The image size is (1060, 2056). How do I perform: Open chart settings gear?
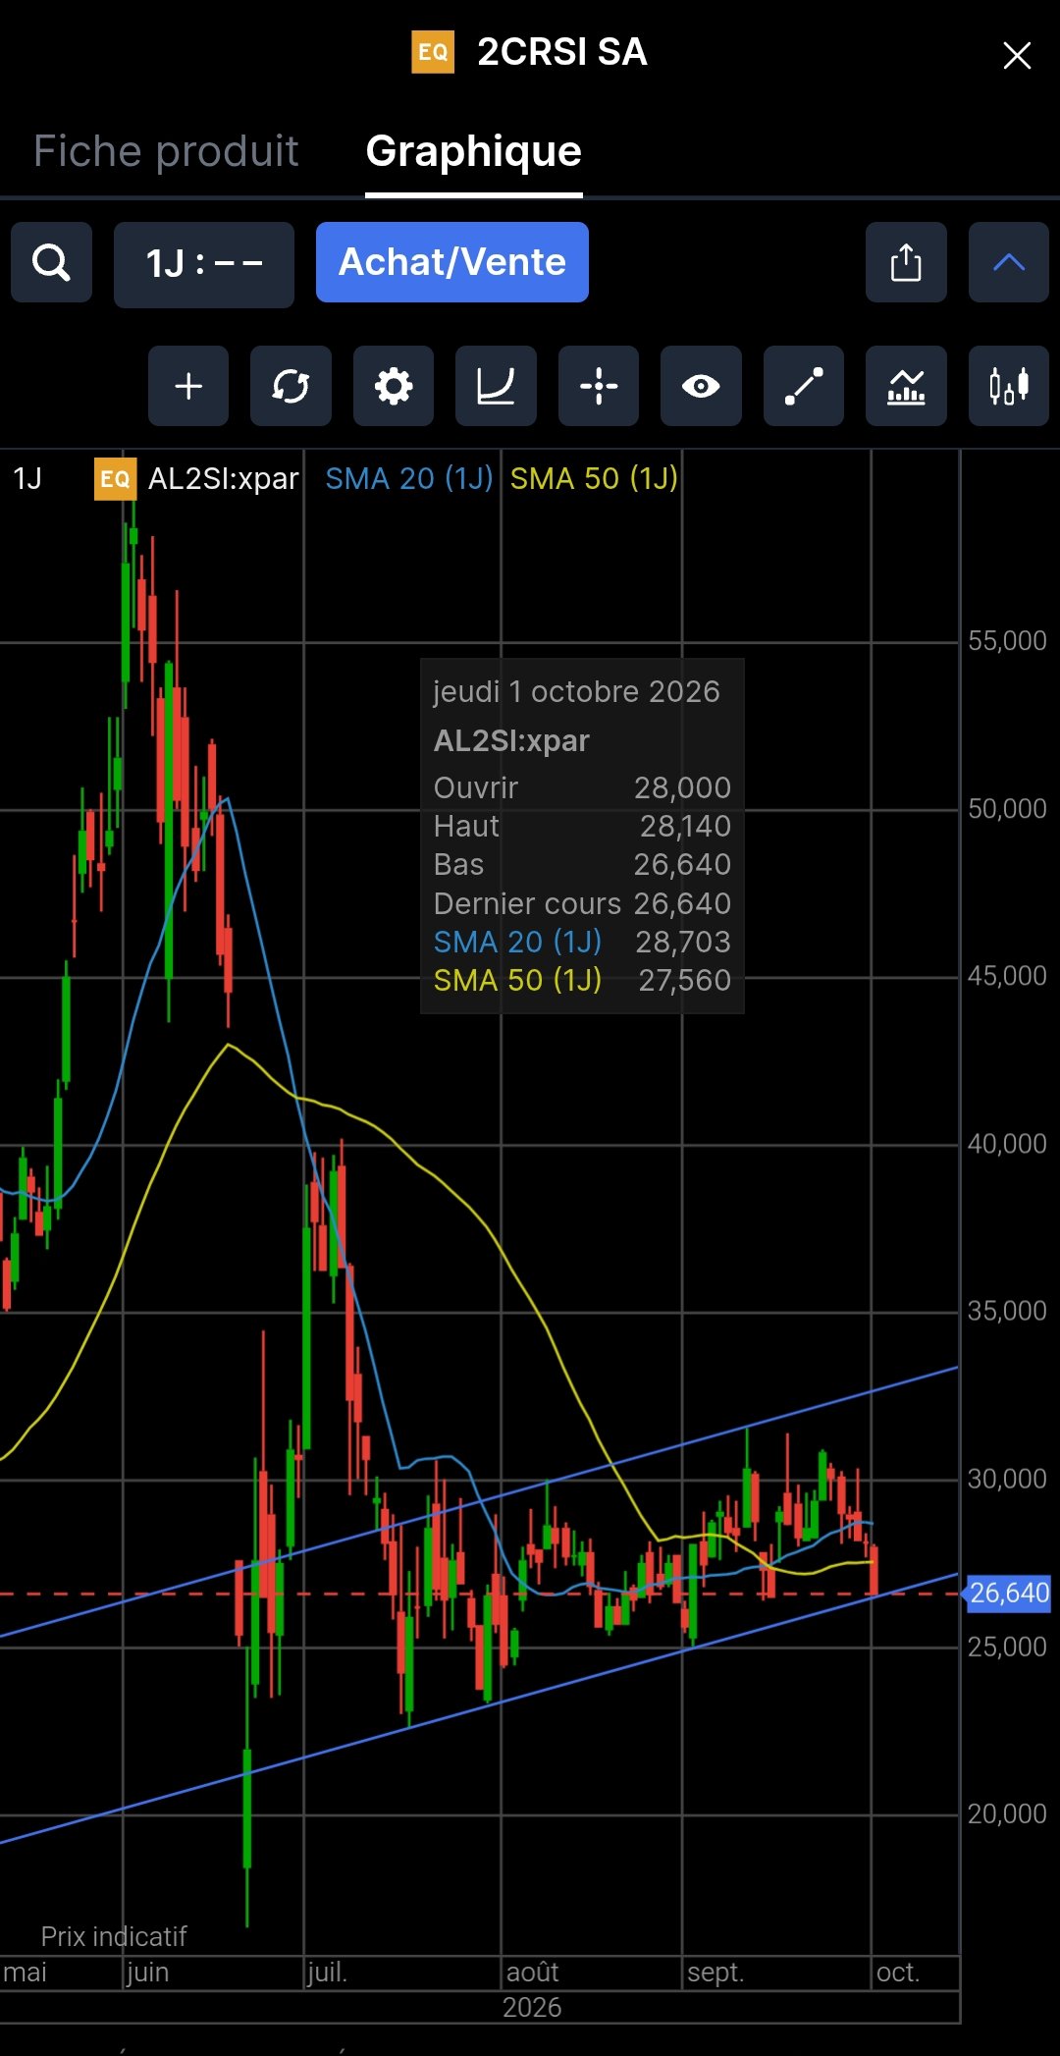point(394,386)
